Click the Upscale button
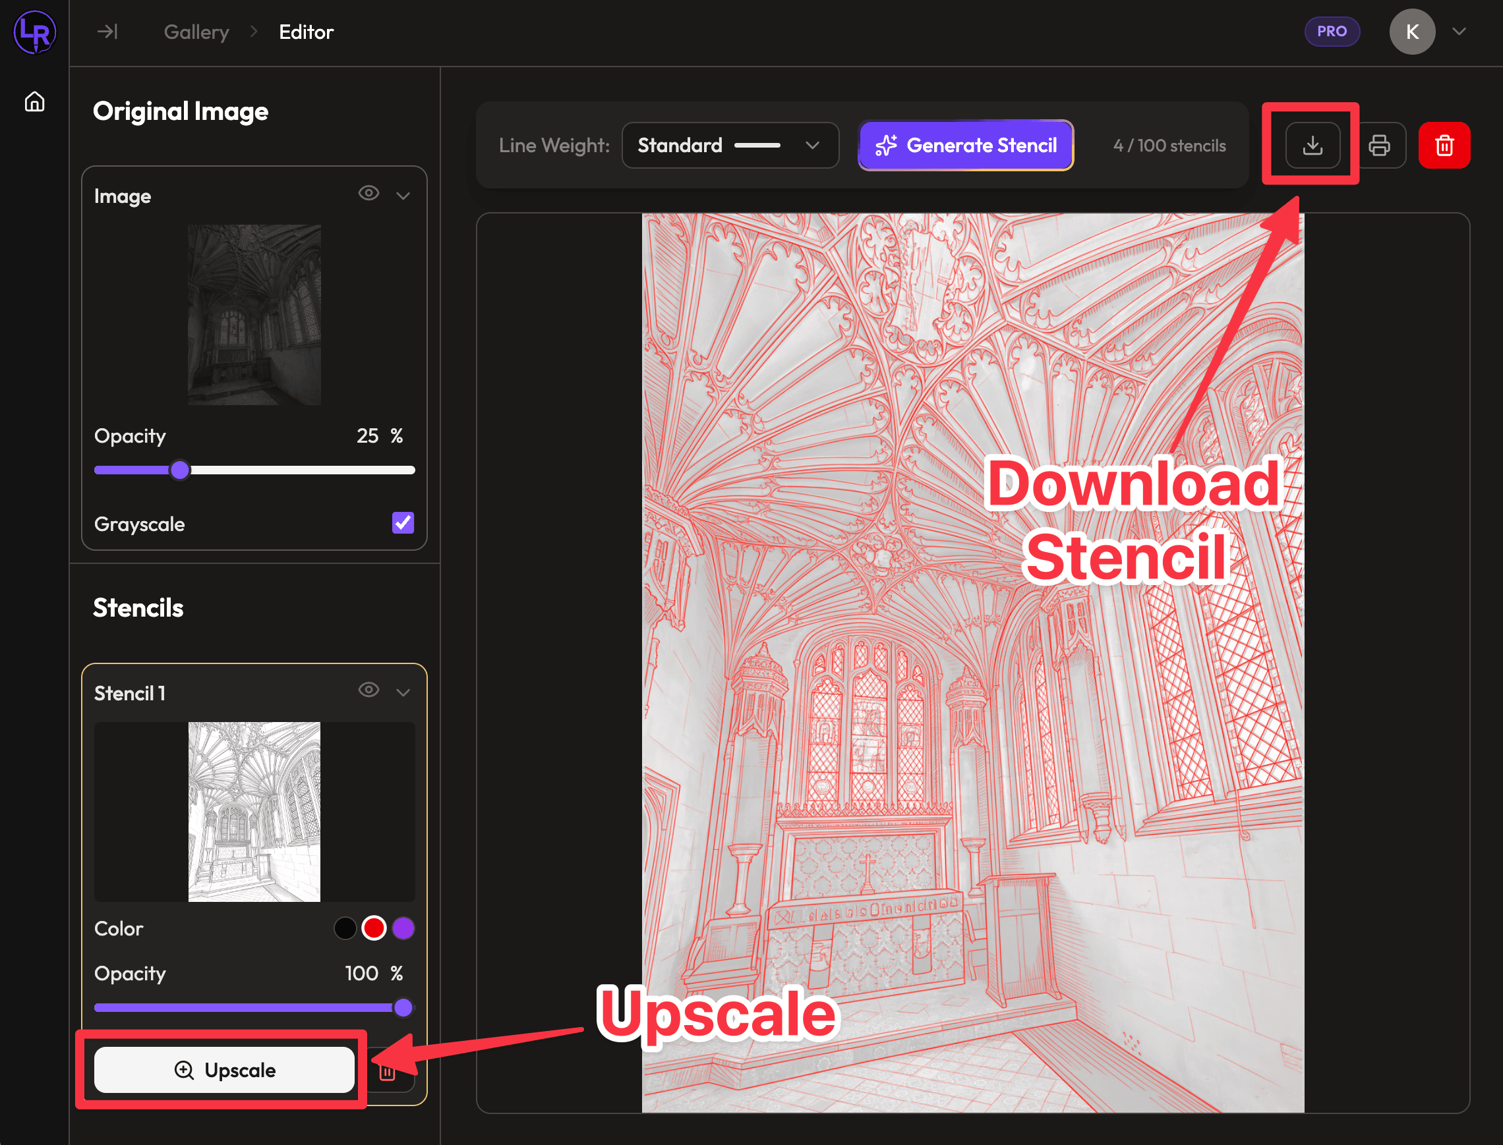The height and width of the screenshot is (1145, 1503). click(x=224, y=1069)
